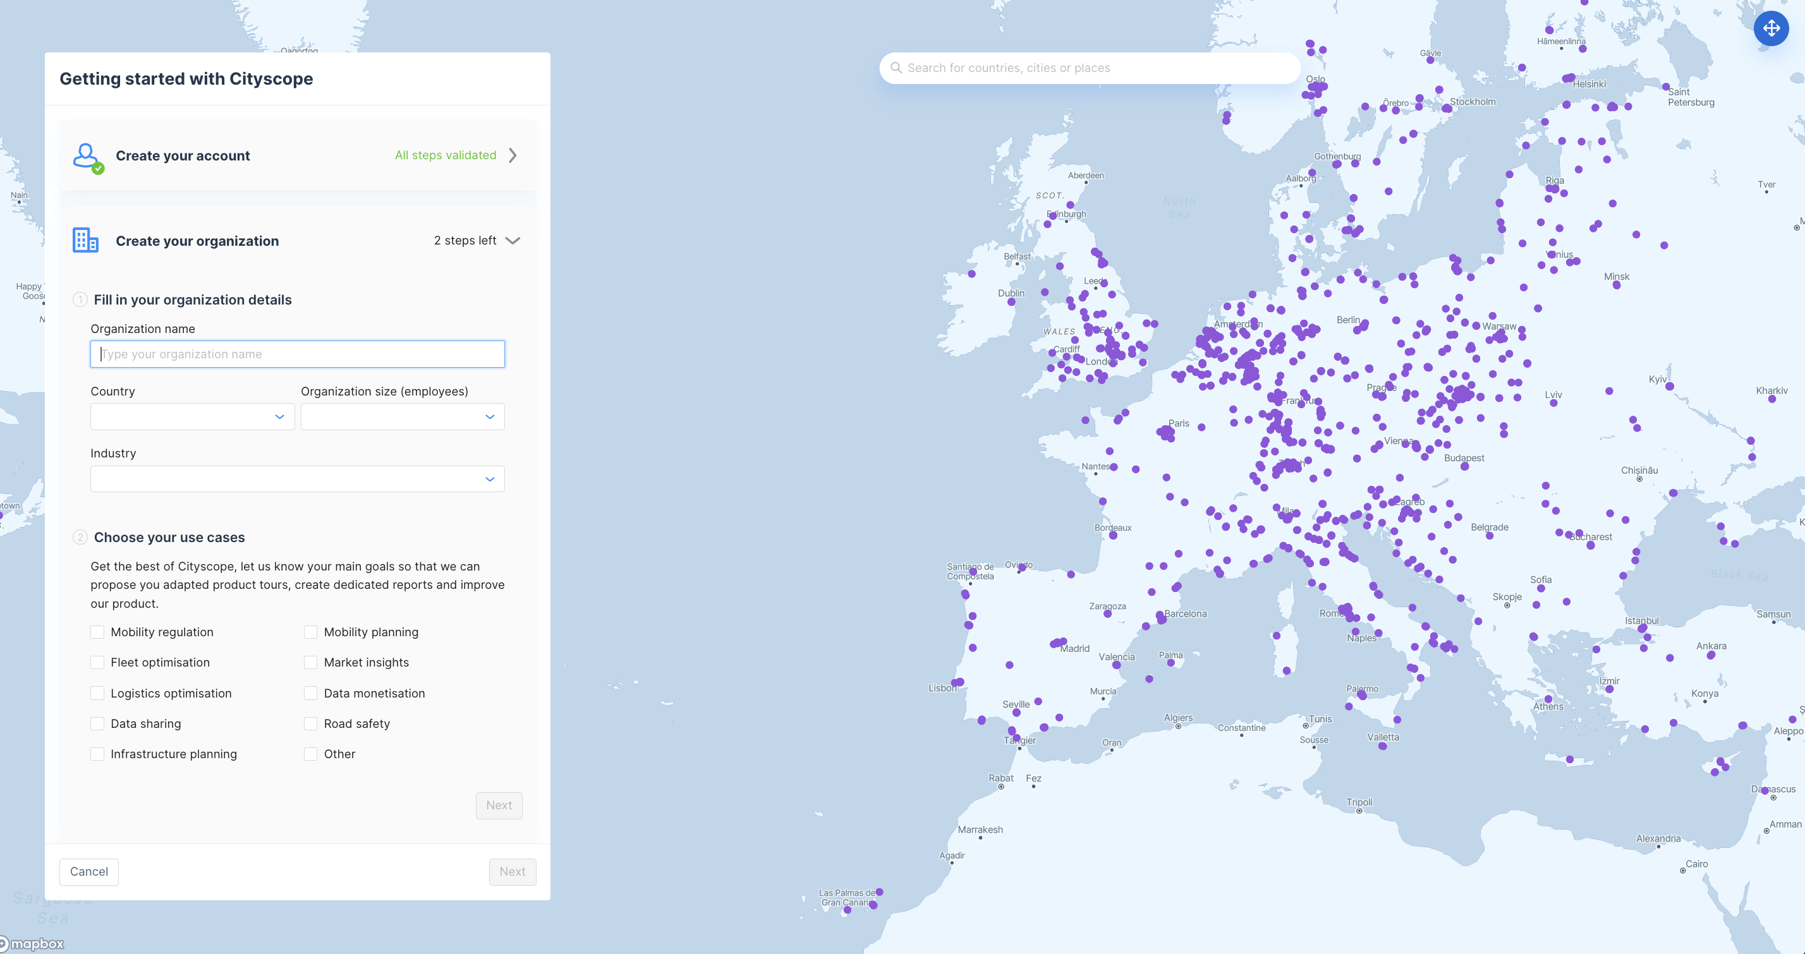The image size is (1805, 954).
Task: Click the search magnifier icon
Action: [x=896, y=68]
